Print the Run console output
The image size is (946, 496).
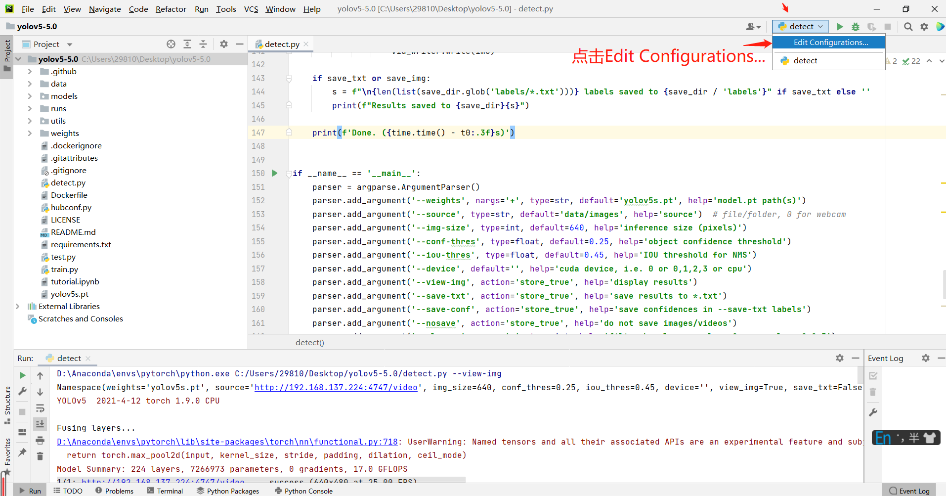[40, 440]
